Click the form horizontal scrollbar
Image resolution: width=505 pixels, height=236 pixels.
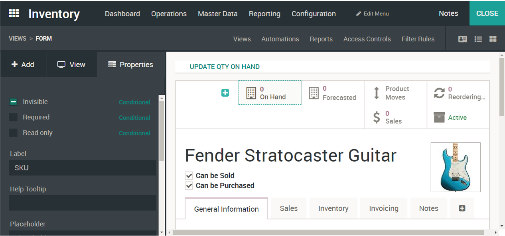[x=328, y=232]
